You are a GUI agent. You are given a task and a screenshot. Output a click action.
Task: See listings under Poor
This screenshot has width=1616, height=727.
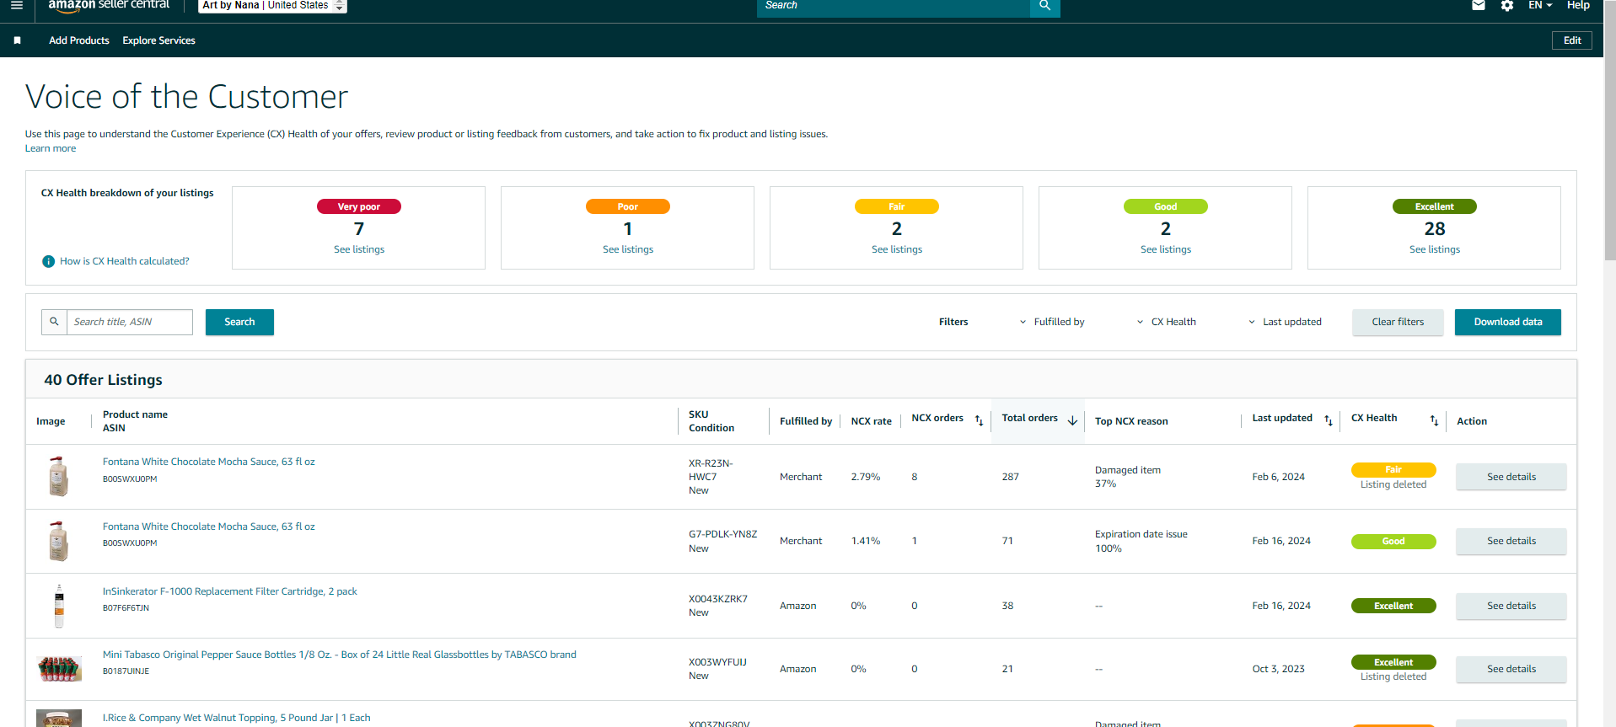click(628, 249)
